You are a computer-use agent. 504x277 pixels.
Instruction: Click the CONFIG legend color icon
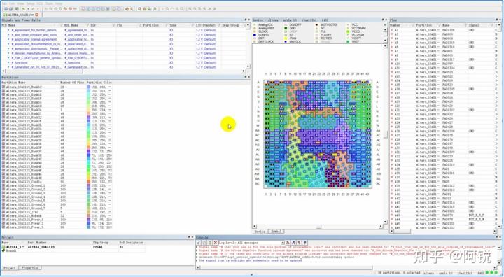255,35
